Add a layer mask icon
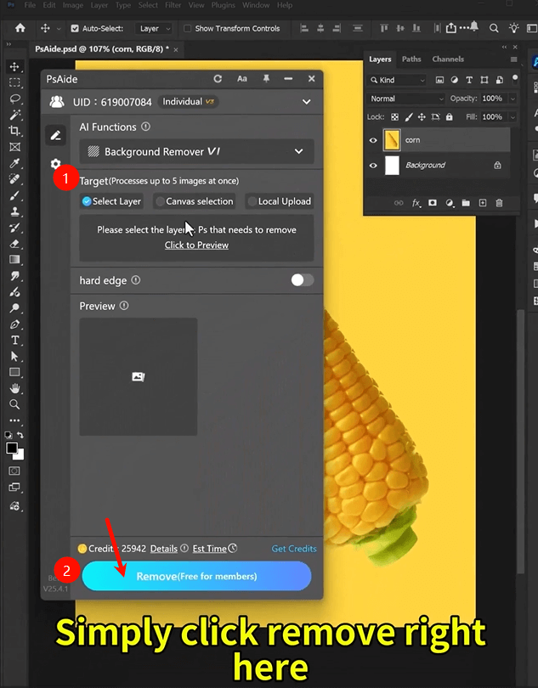538x688 pixels. tap(433, 203)
